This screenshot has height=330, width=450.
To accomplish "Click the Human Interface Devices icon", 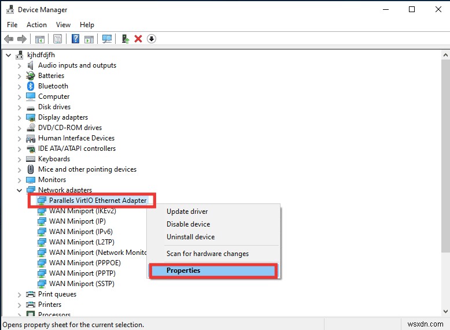I will coord(31,138).
